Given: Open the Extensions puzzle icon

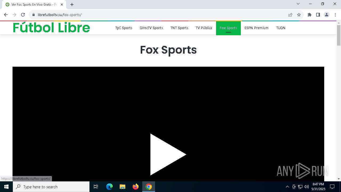Looking at the screenshot, I should [310, 15].
